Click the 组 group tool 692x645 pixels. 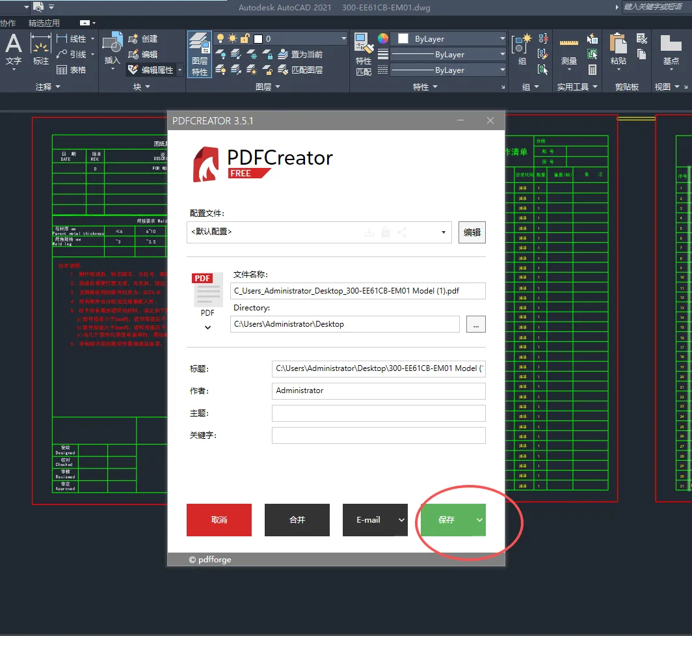click(x=522, y=49)
